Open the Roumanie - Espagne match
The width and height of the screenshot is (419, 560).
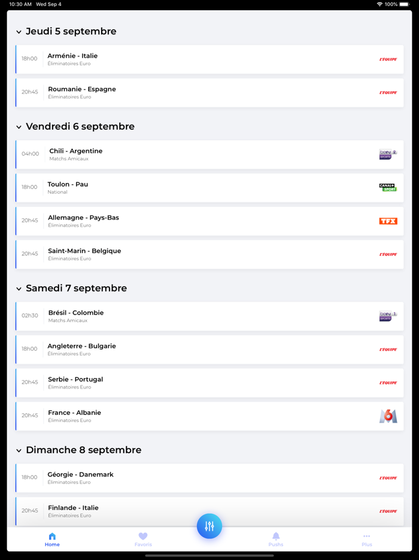pyautogui.click(x=209, y=92)
